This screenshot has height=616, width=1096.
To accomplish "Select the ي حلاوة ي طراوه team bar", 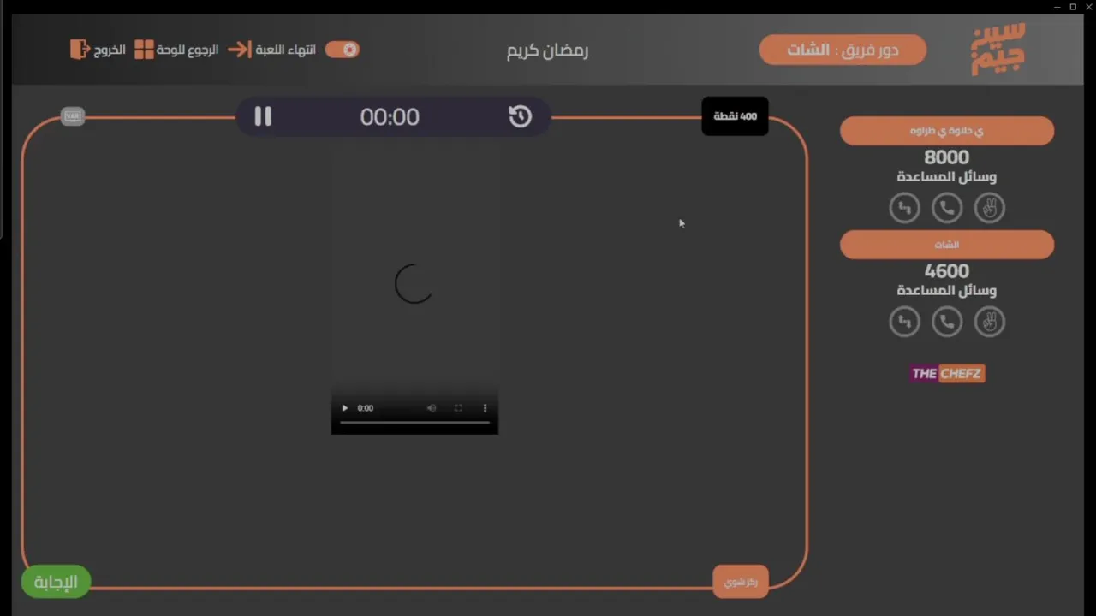I will coord(947,131).
